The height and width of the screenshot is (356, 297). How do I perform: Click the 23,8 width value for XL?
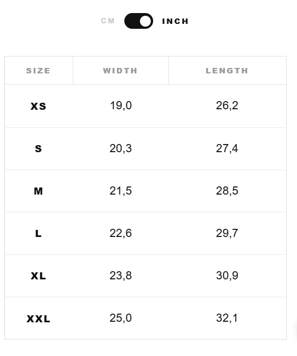(x=121, y=276)
